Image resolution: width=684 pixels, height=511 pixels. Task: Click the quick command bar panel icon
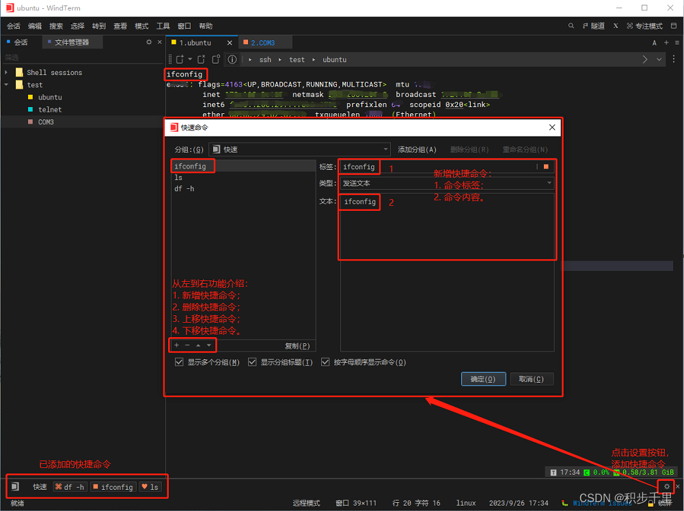pyautogui.click(x=15, y=486)
